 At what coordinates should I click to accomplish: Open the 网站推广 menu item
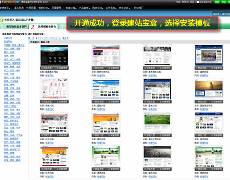[138, 8]
